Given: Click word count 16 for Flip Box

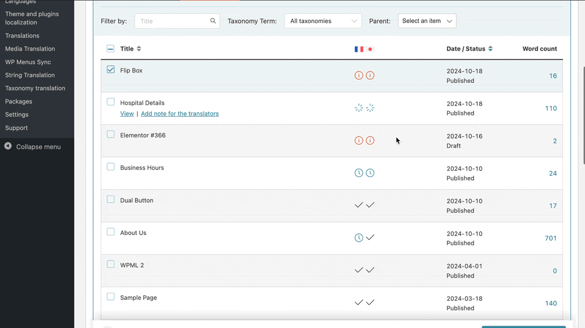Looking at the screenshot, I should (553, 75).
